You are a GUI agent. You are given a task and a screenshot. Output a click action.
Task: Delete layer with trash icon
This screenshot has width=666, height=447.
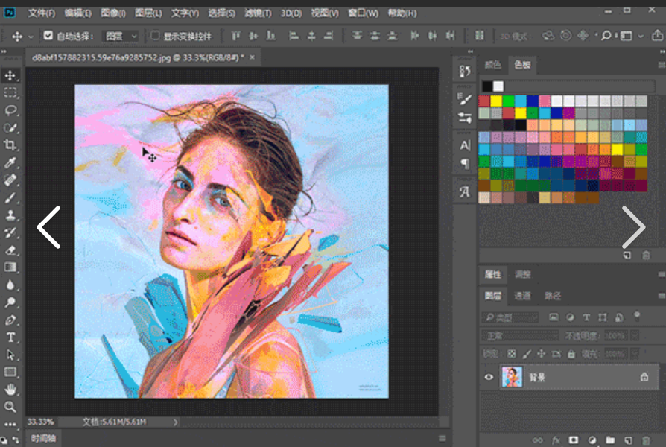[x=646, y=440]
